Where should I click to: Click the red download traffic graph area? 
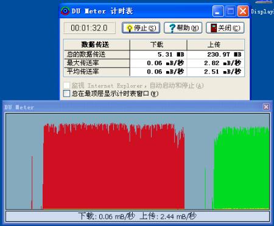coord(114,166)
